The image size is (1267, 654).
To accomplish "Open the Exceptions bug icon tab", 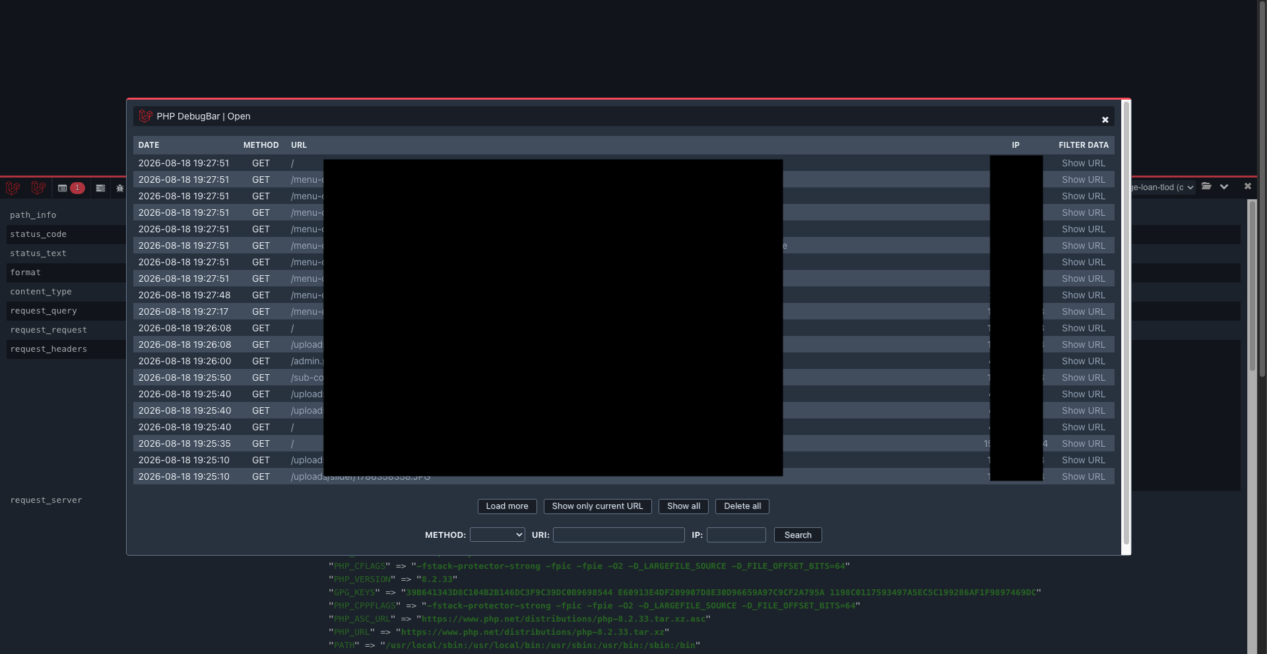I will point(119,188).
